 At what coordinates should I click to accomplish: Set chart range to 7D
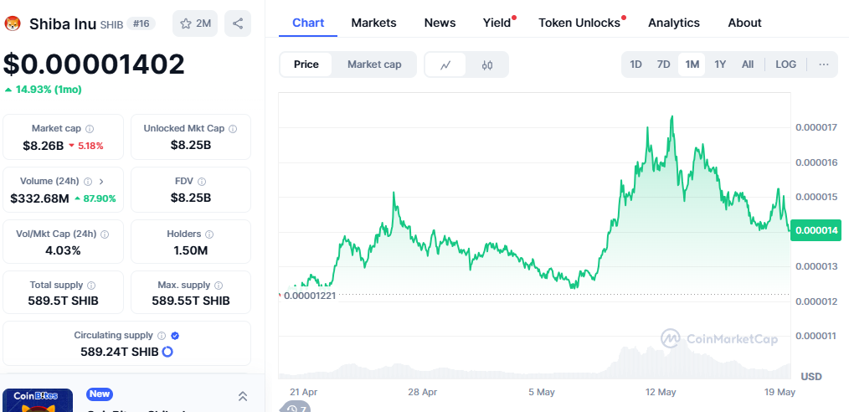[x=663, y=64]
